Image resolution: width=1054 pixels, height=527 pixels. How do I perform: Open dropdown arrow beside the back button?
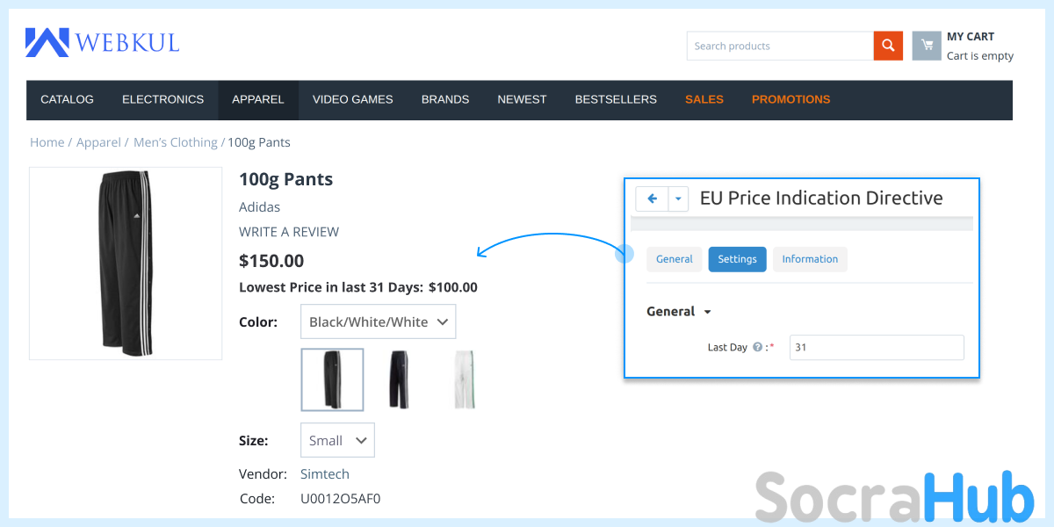pyautogui.click(x=678, y=199)
